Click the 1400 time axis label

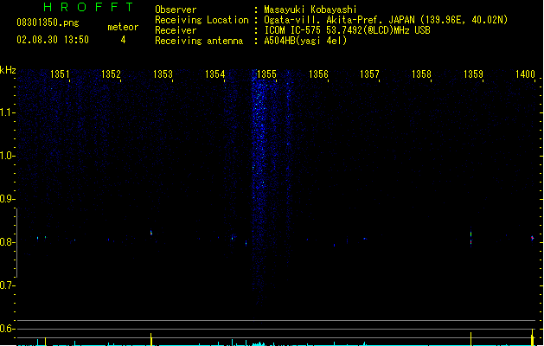pyautogui.click(x=525, y=74)
